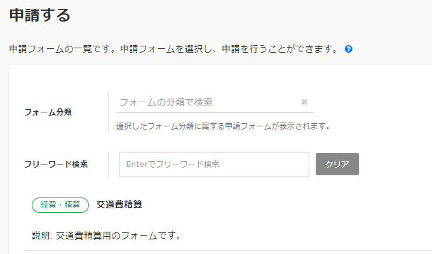This screenshot has height=254, width=432.
Task: Click the blue help question mark icon
Action: point(349,49)
